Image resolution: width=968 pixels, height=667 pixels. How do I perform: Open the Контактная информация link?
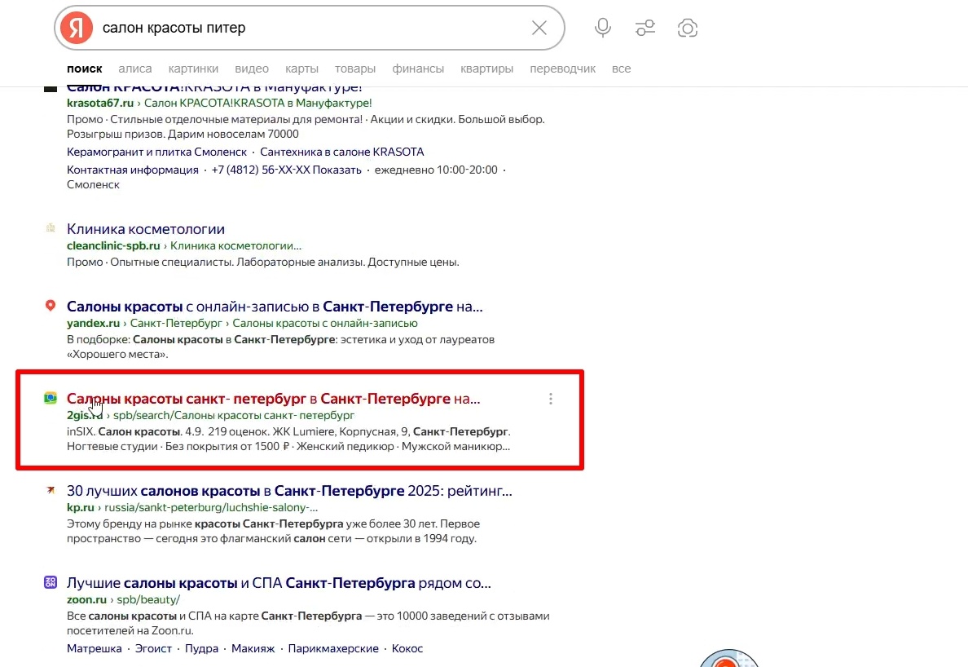[x=133, y=170]
